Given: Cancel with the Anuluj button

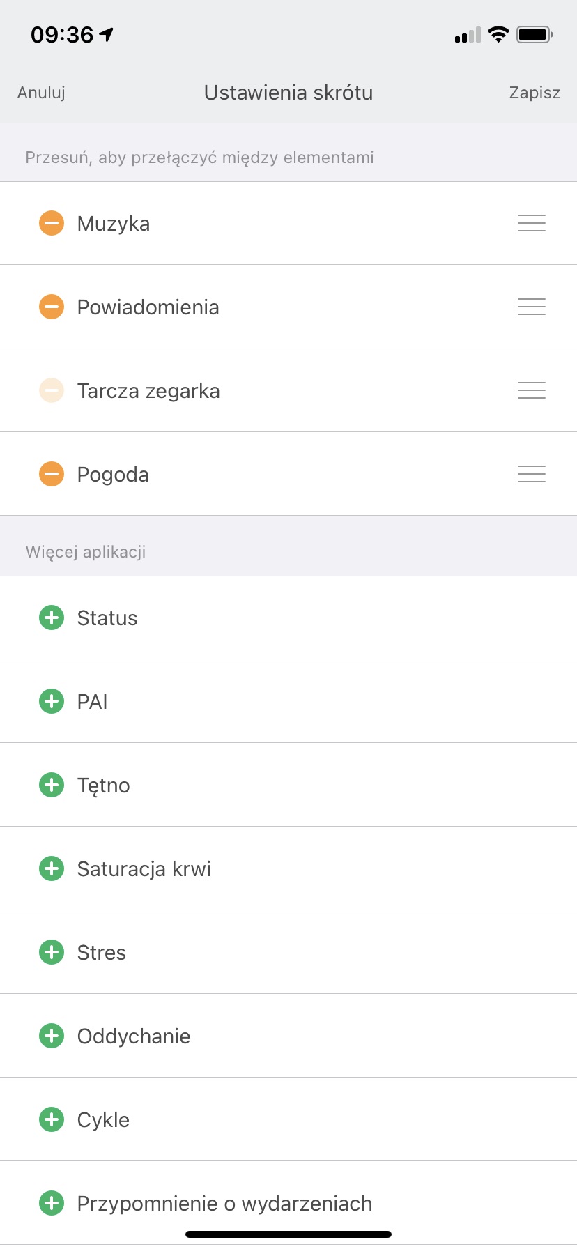Looking at the screenshot, I should (41, 93).
